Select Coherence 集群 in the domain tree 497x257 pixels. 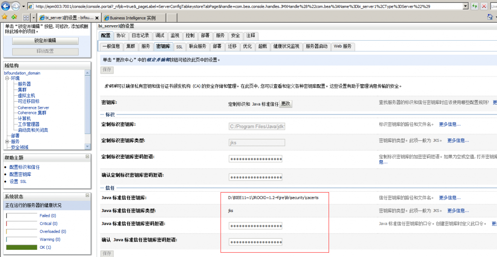coord(32,113)
